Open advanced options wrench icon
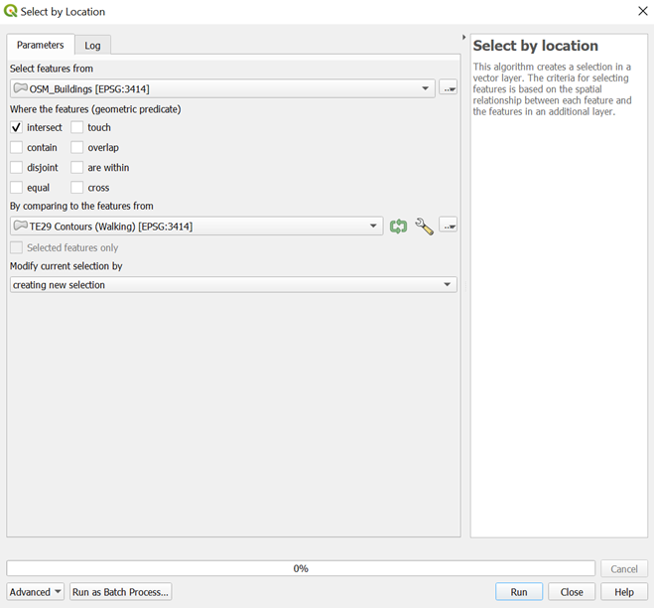The image size is (654, 608). click(424, 227)
